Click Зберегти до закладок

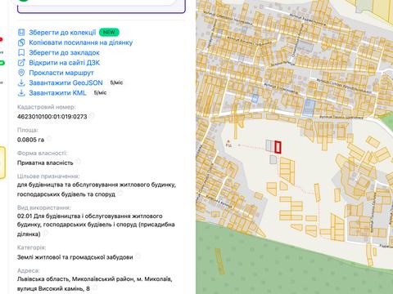64,52
